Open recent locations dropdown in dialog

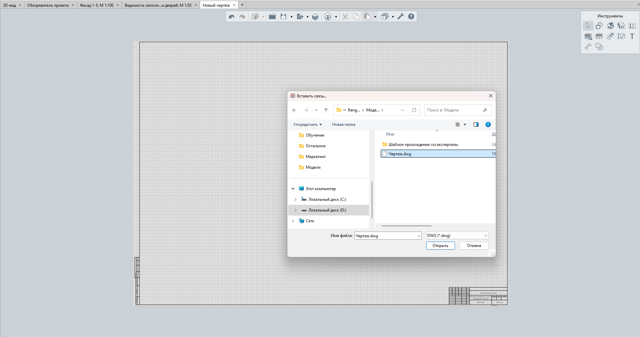pos(316,110)
